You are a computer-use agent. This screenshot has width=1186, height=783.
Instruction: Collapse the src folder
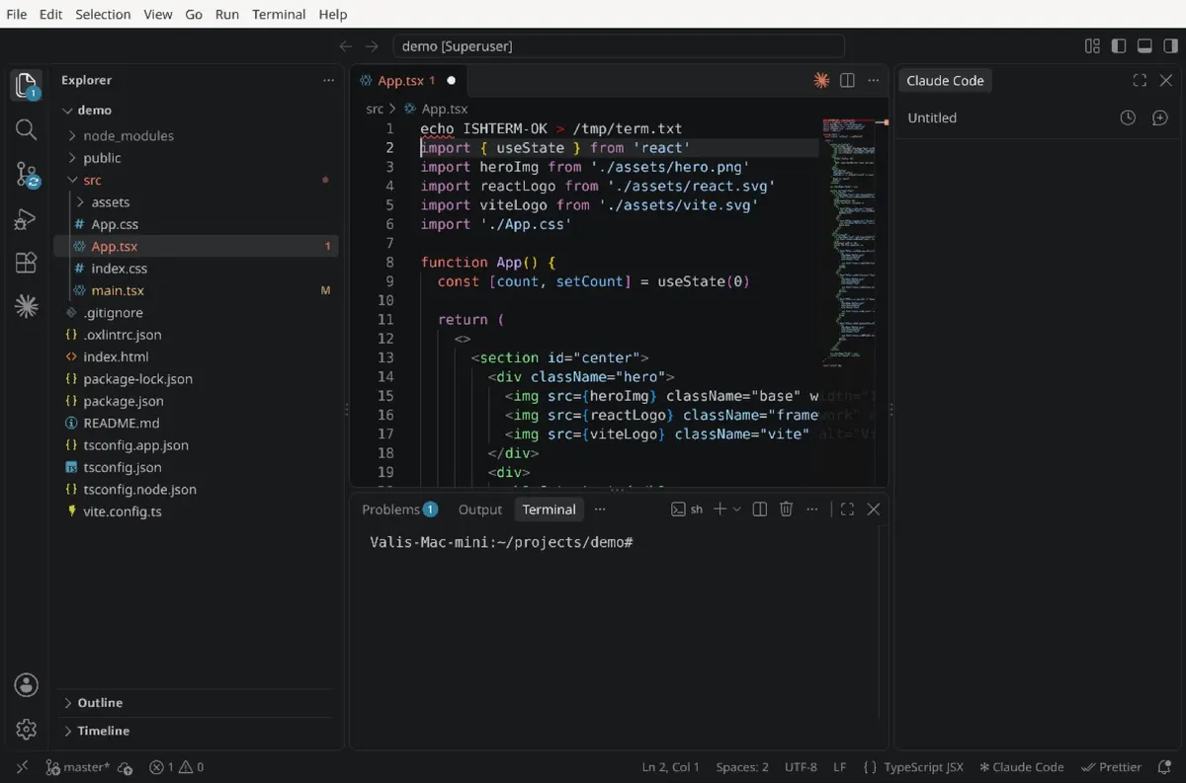(x=72, y=181)
